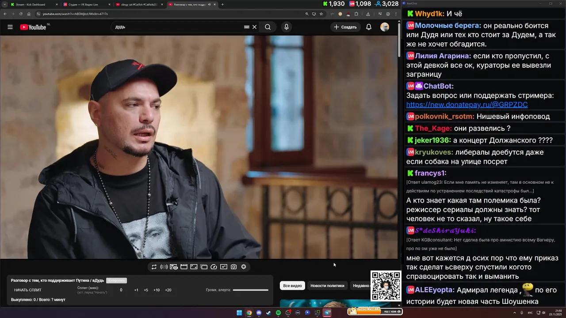
Task: Go back with browser back arrow
Action: point(5,14)
